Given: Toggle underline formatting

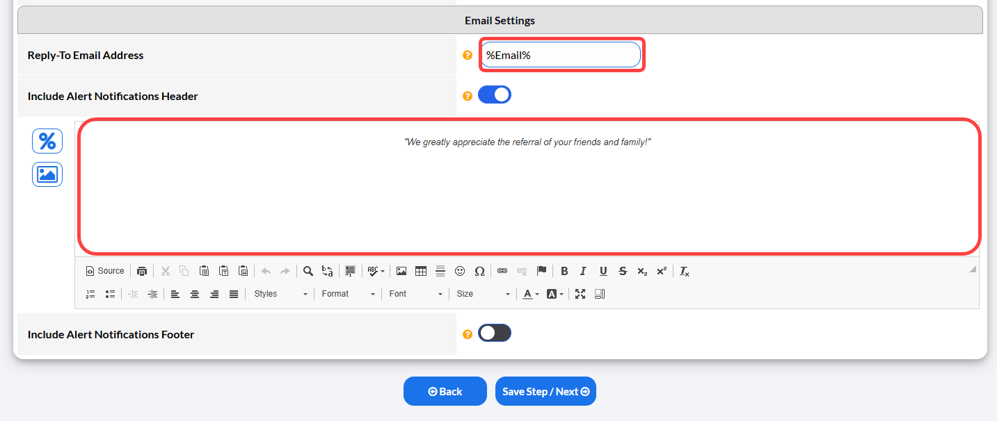Looking at the screenshot, I should tap(603, 271).
